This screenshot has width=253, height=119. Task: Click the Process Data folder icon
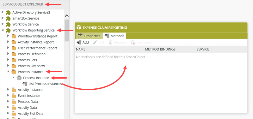click(x=14, y=102)
